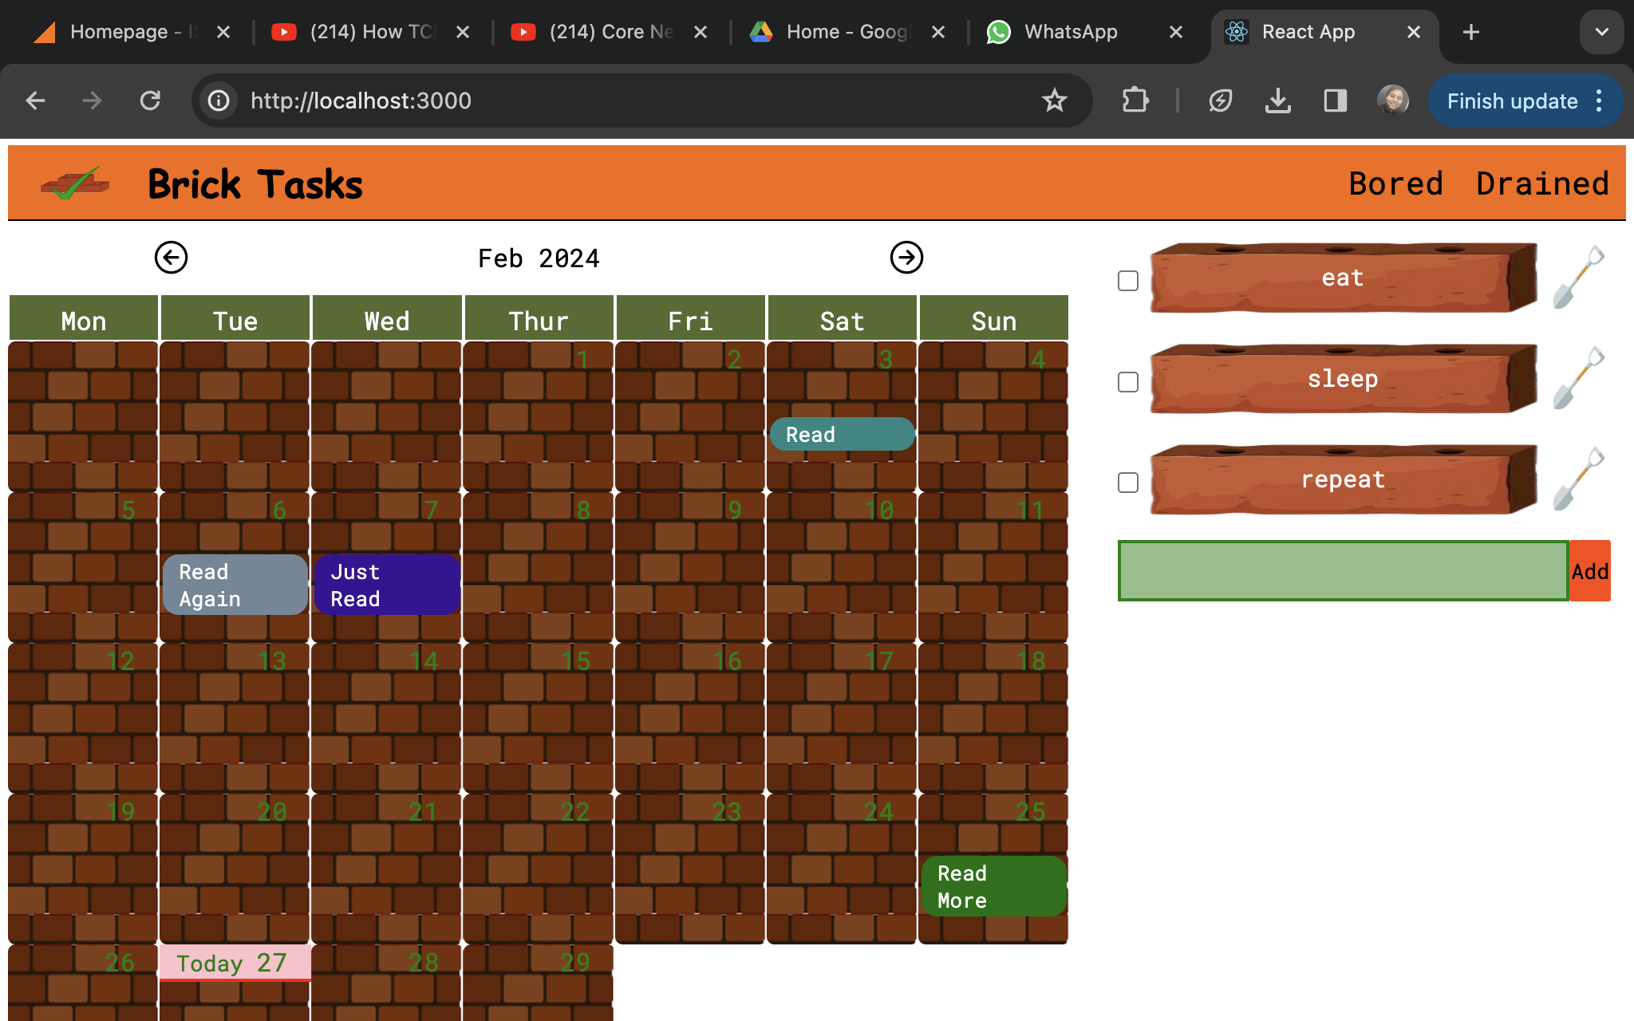Image resolution: width=1634 pixels, height=1021 pixels.
Task: Switch to the Home - Google Drive tab
Action: 846,32
